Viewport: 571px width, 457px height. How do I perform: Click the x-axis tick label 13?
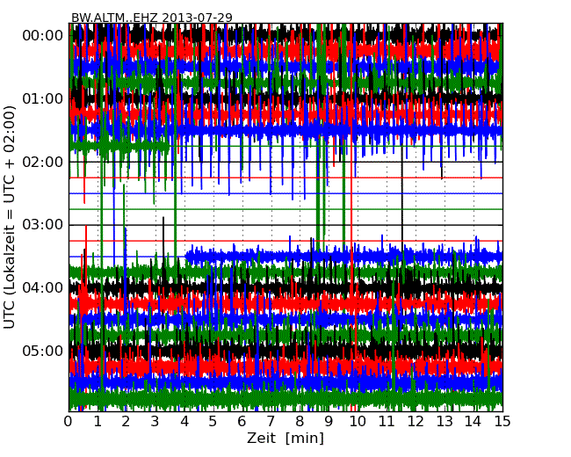click(445, 421)
